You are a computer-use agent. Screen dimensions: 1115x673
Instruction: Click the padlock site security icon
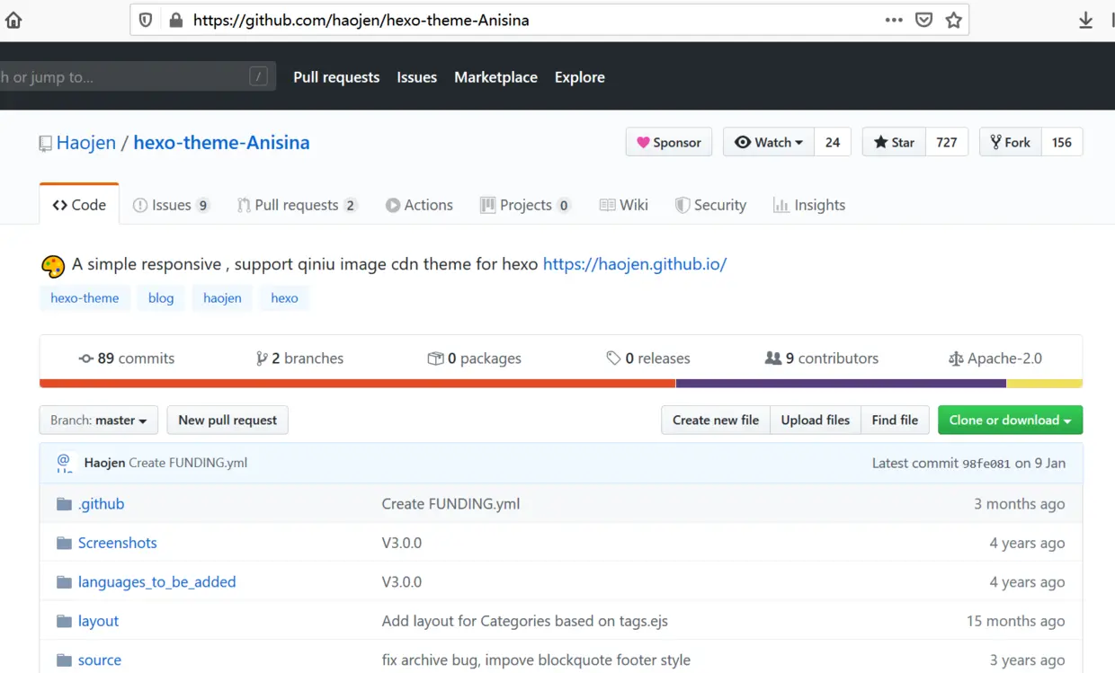pos(175,20)
